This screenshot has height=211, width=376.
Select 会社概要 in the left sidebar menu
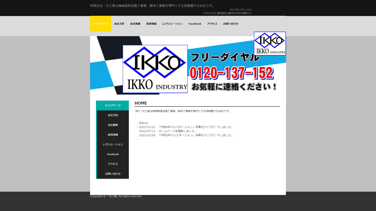point(113,125)
